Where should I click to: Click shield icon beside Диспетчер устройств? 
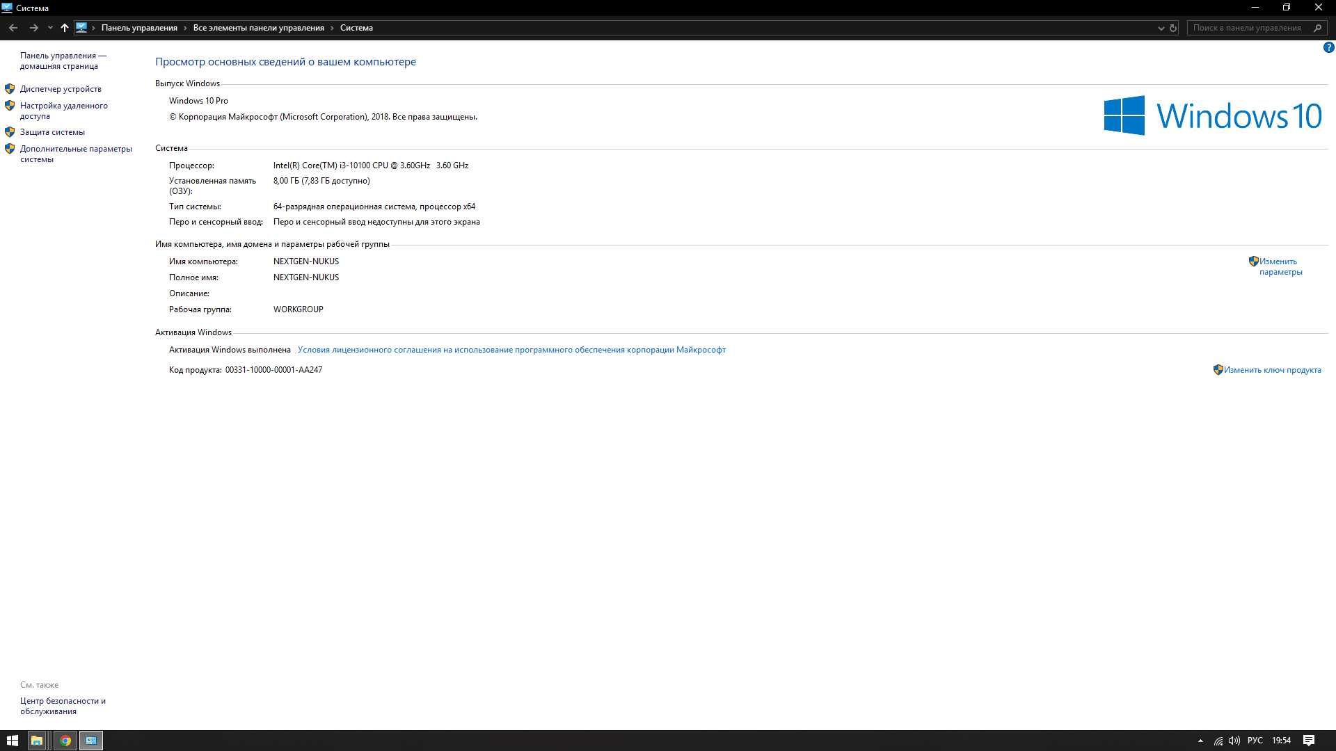tap(10, 89)
